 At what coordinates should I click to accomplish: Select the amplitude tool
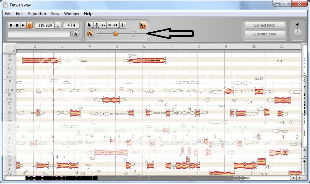(x=110, y=25)
